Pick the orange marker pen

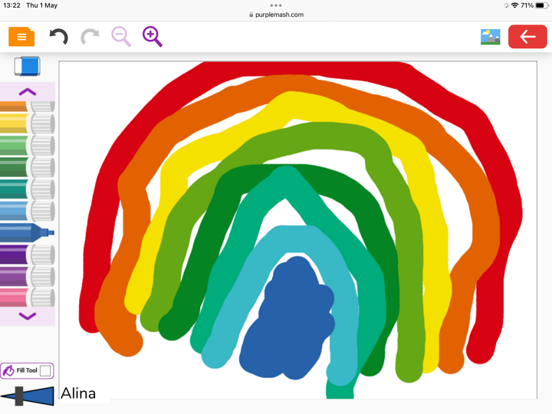[28, 107]
